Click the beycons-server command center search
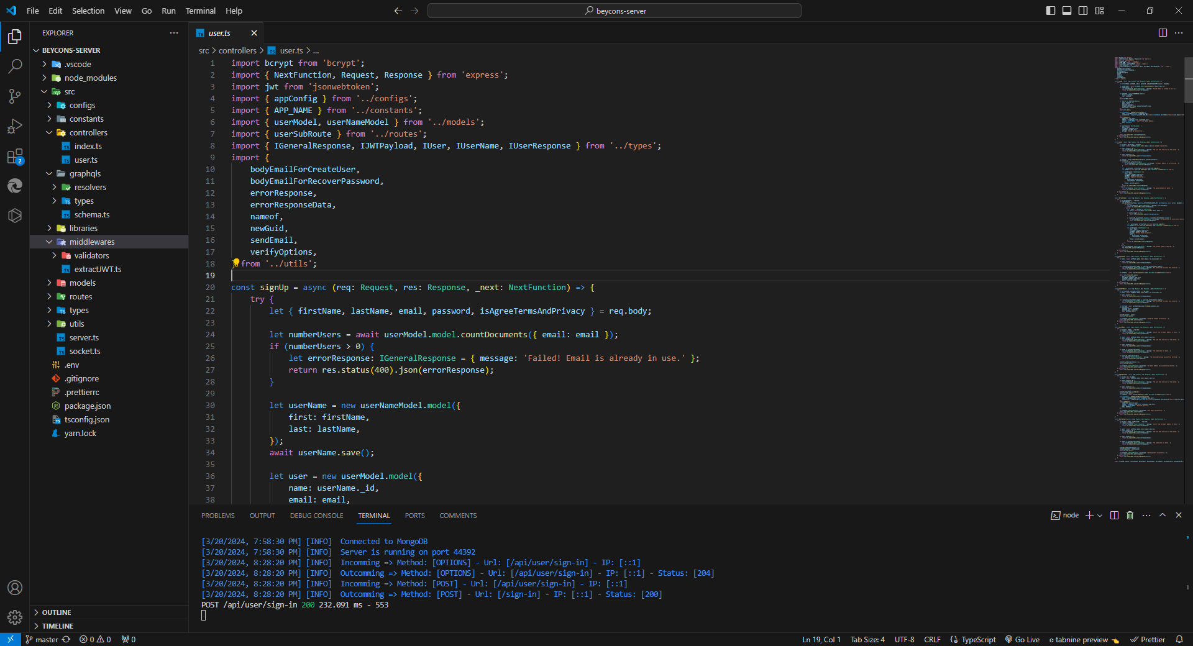 point(615,11)
